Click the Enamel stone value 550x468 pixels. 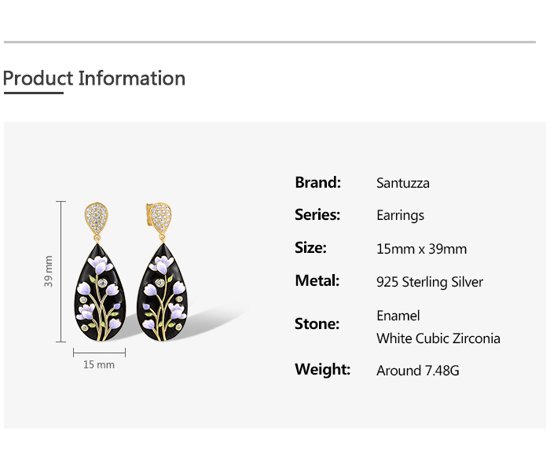coord(398,316)
